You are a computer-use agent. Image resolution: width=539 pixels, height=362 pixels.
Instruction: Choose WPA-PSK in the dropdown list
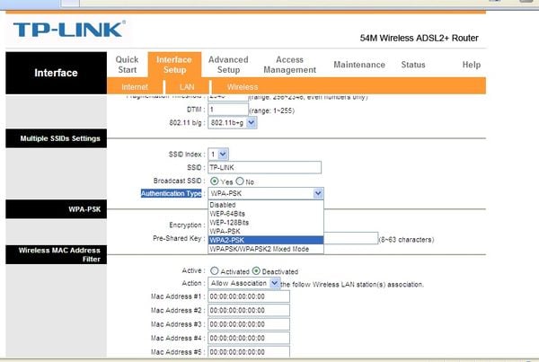pos(266,232)
